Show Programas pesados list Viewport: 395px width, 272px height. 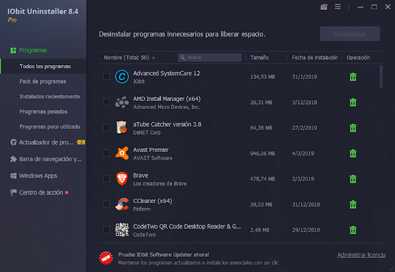tap(43, 111)
